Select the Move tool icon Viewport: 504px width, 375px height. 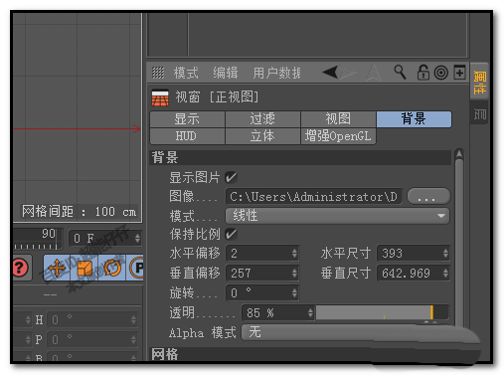[x=57, y=268]
